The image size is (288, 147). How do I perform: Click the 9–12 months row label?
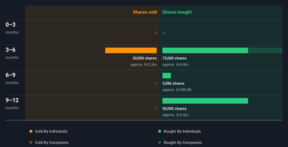(x=12, y=104)
